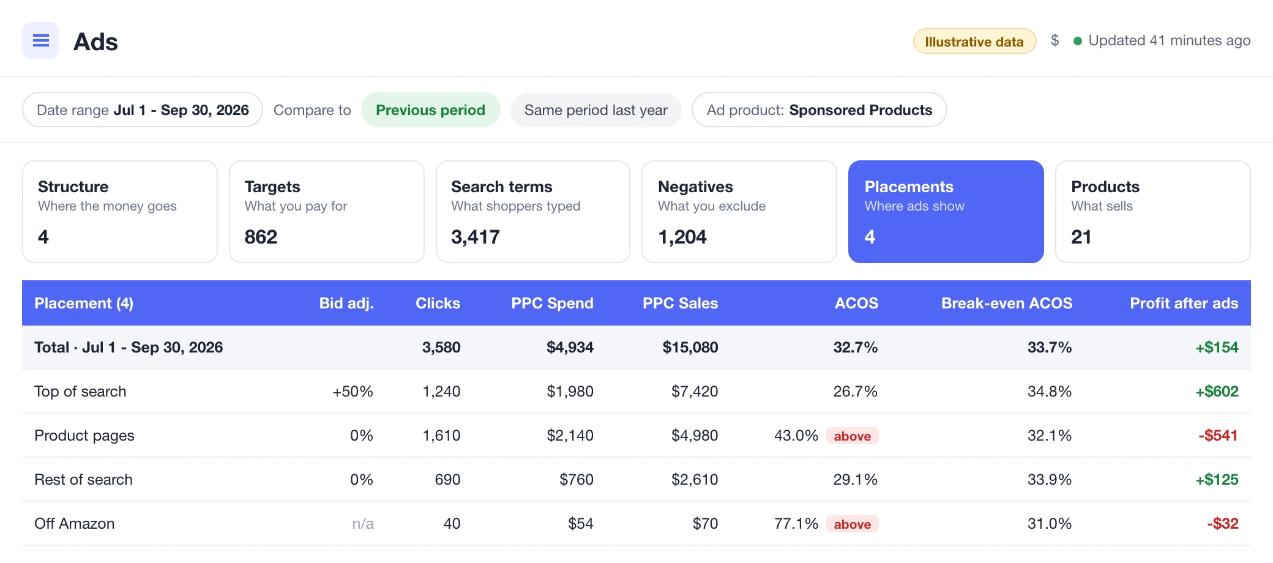Image resolution: width=1273 pixels, height=563 pixels.
Task: Click the Updated 41 minutes ago text
Action: tap(1169, 40)
